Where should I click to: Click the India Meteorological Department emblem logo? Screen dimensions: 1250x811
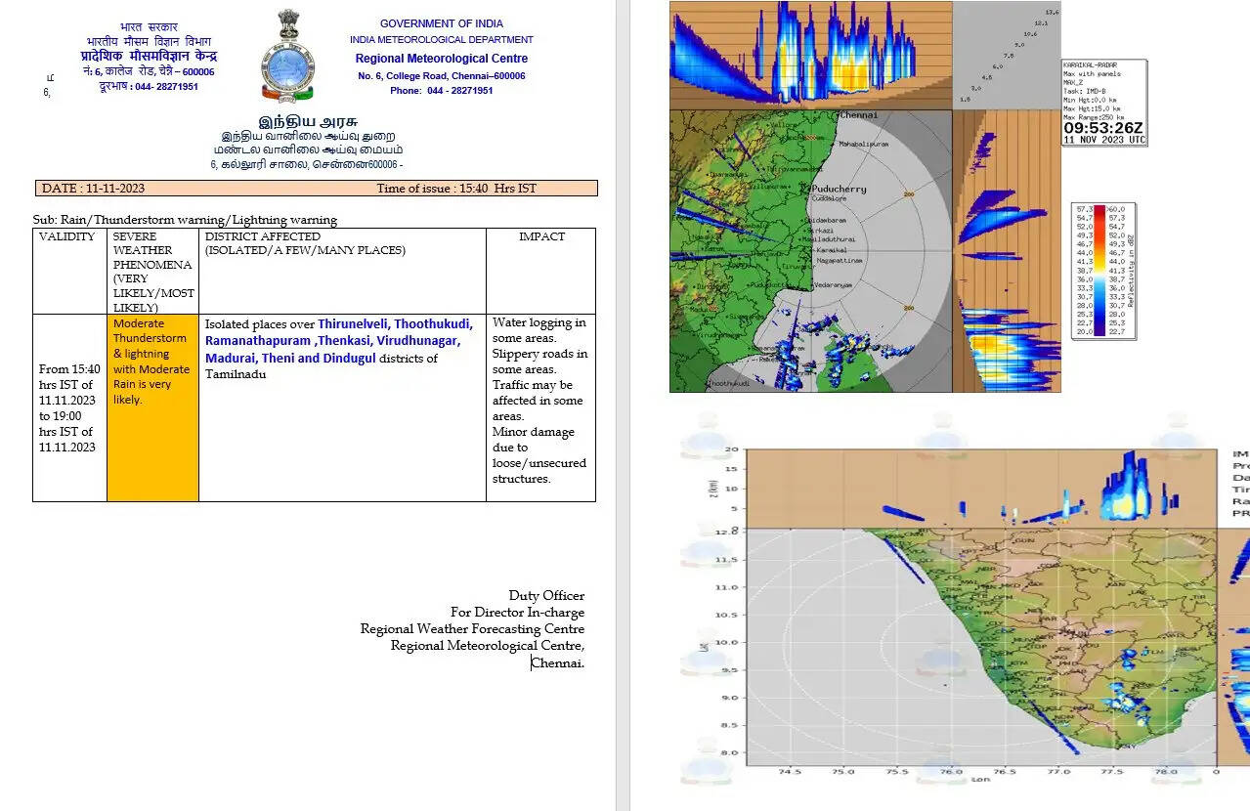click(287, 56)
